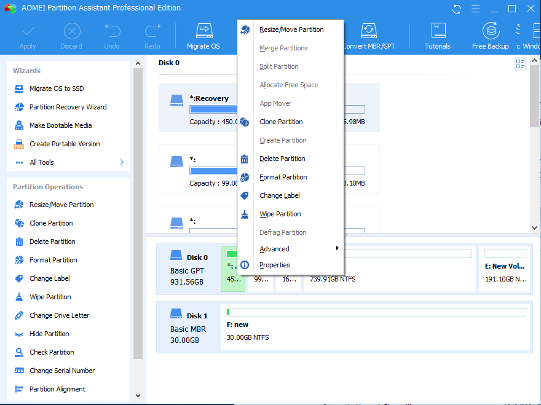The width and height of the screenshot is (541, 405).
Task: Select the F: new partition bar
Action: coord(376,327)
